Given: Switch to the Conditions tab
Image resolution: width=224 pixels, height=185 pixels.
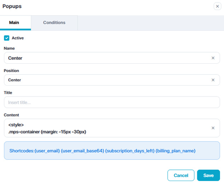Looking at the screenshot, I should coord(54,23).
